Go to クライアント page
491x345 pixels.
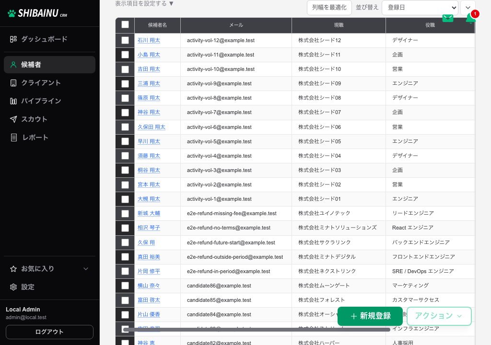click(49, 83)
